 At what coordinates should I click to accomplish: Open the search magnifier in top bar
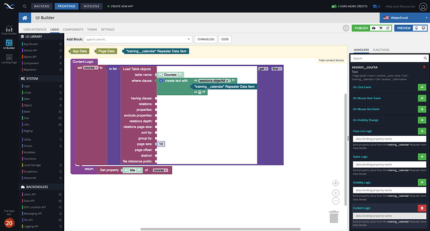(25, 6)
